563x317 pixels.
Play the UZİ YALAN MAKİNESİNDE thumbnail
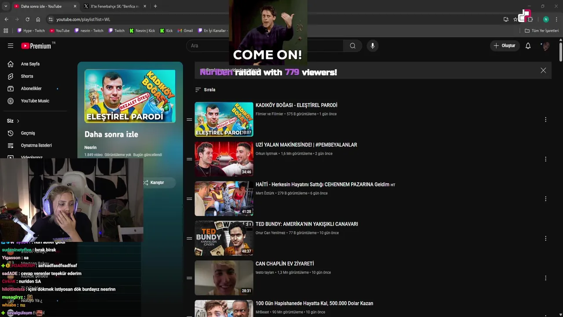[x=224, y=159]
